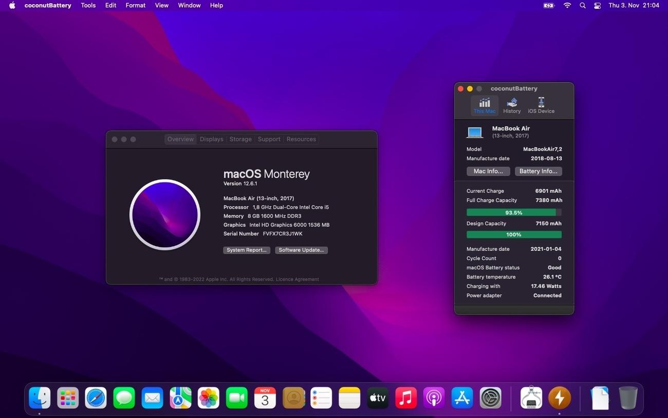668x418 pixels.
Task: Open the document stack in the Dock
Action: click(x=600, y=398)
